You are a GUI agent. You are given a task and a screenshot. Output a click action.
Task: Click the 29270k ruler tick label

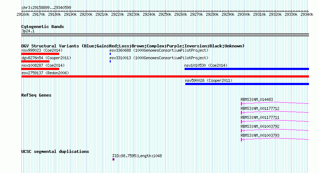tap(196, 14)
